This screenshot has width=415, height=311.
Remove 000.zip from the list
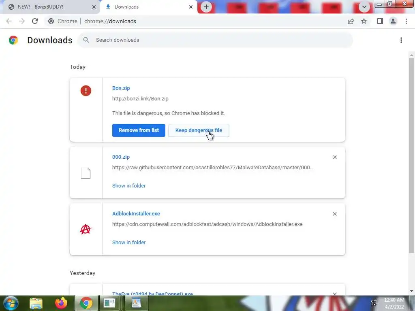point(334,157)
